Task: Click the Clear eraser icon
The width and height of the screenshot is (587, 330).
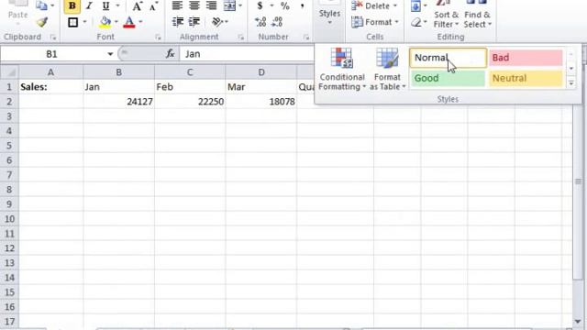Action: (415, 22)
